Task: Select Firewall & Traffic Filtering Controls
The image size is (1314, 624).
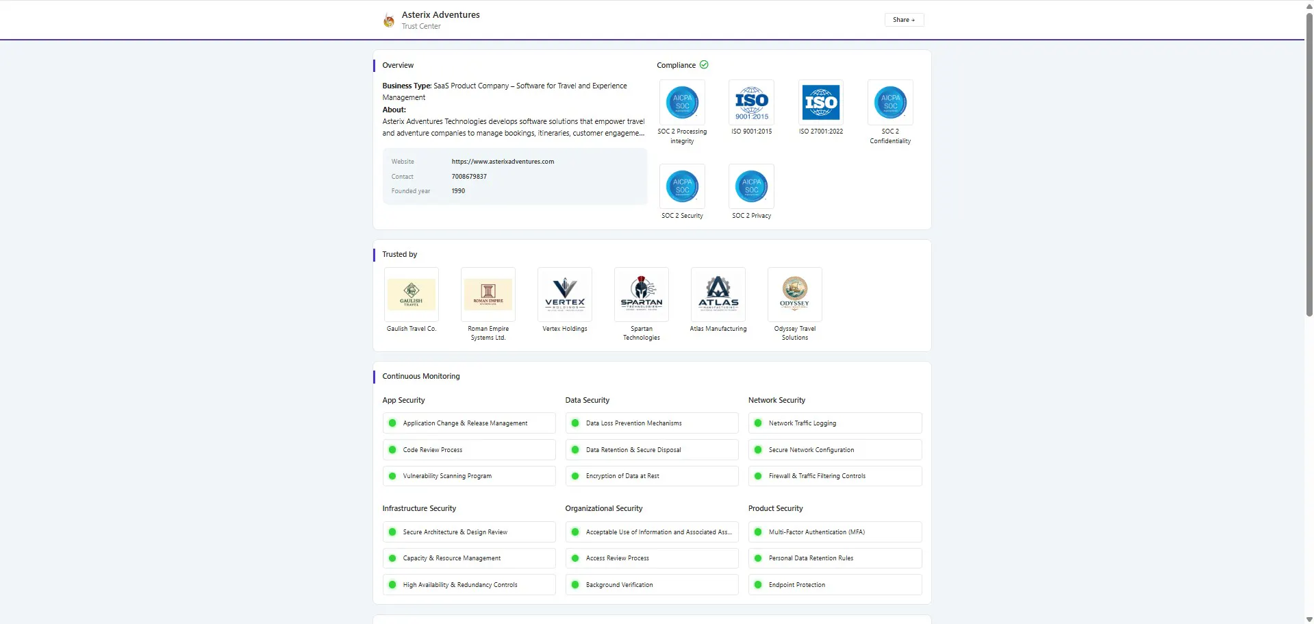Action: pos(835,476)
